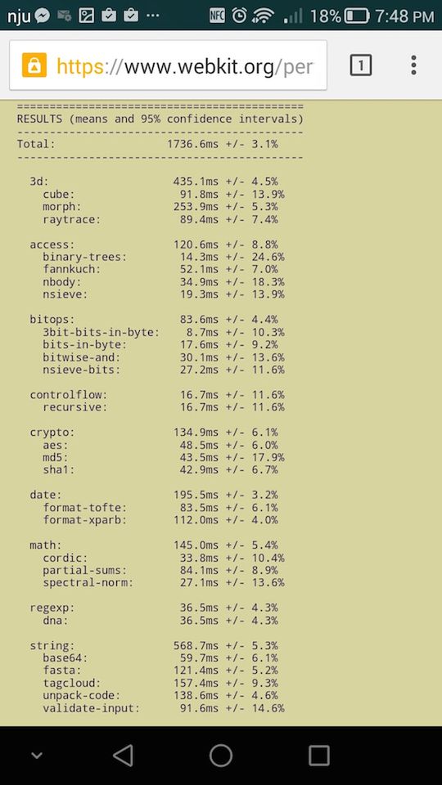Tap the Android back triangle button

[123, 755]
